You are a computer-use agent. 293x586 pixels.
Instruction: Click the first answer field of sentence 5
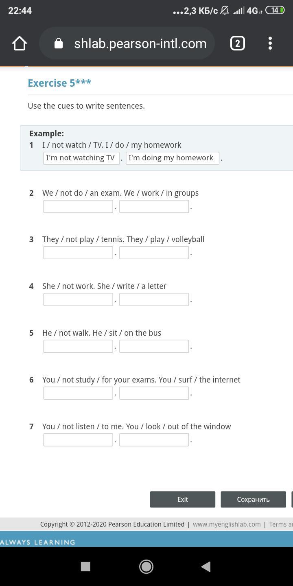78,346
